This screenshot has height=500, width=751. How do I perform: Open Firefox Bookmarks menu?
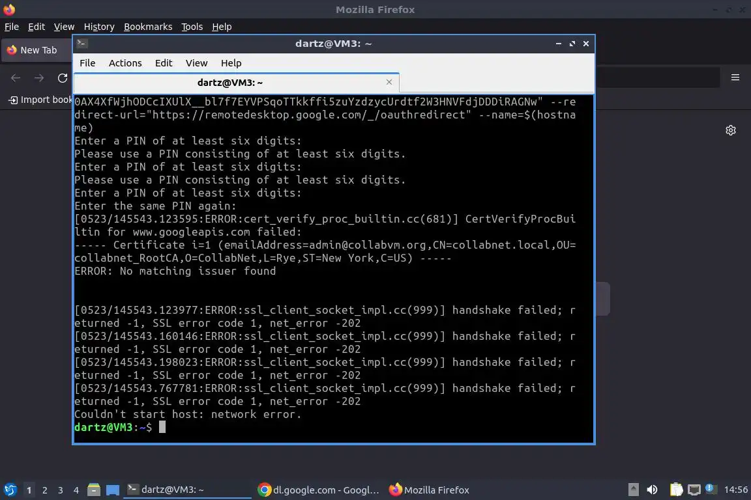pyautogui.click(x=148, y=27)
